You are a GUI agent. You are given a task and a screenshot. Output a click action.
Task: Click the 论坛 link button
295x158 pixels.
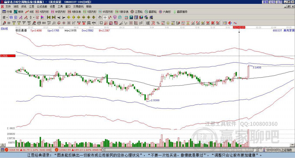click(x=272, y=2)
